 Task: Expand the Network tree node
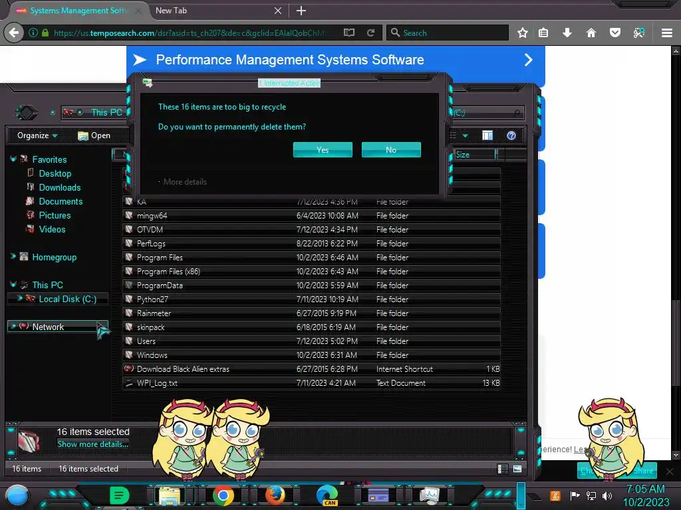13,326
